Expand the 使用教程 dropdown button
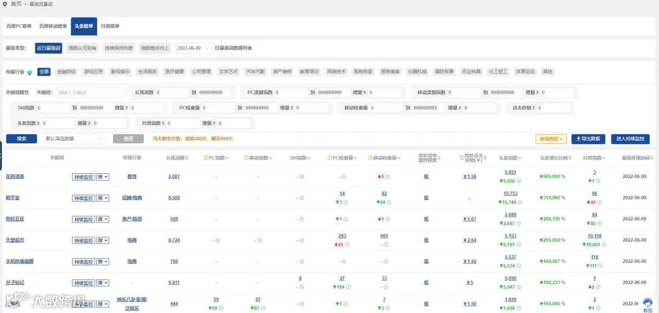 click(551, 139)
